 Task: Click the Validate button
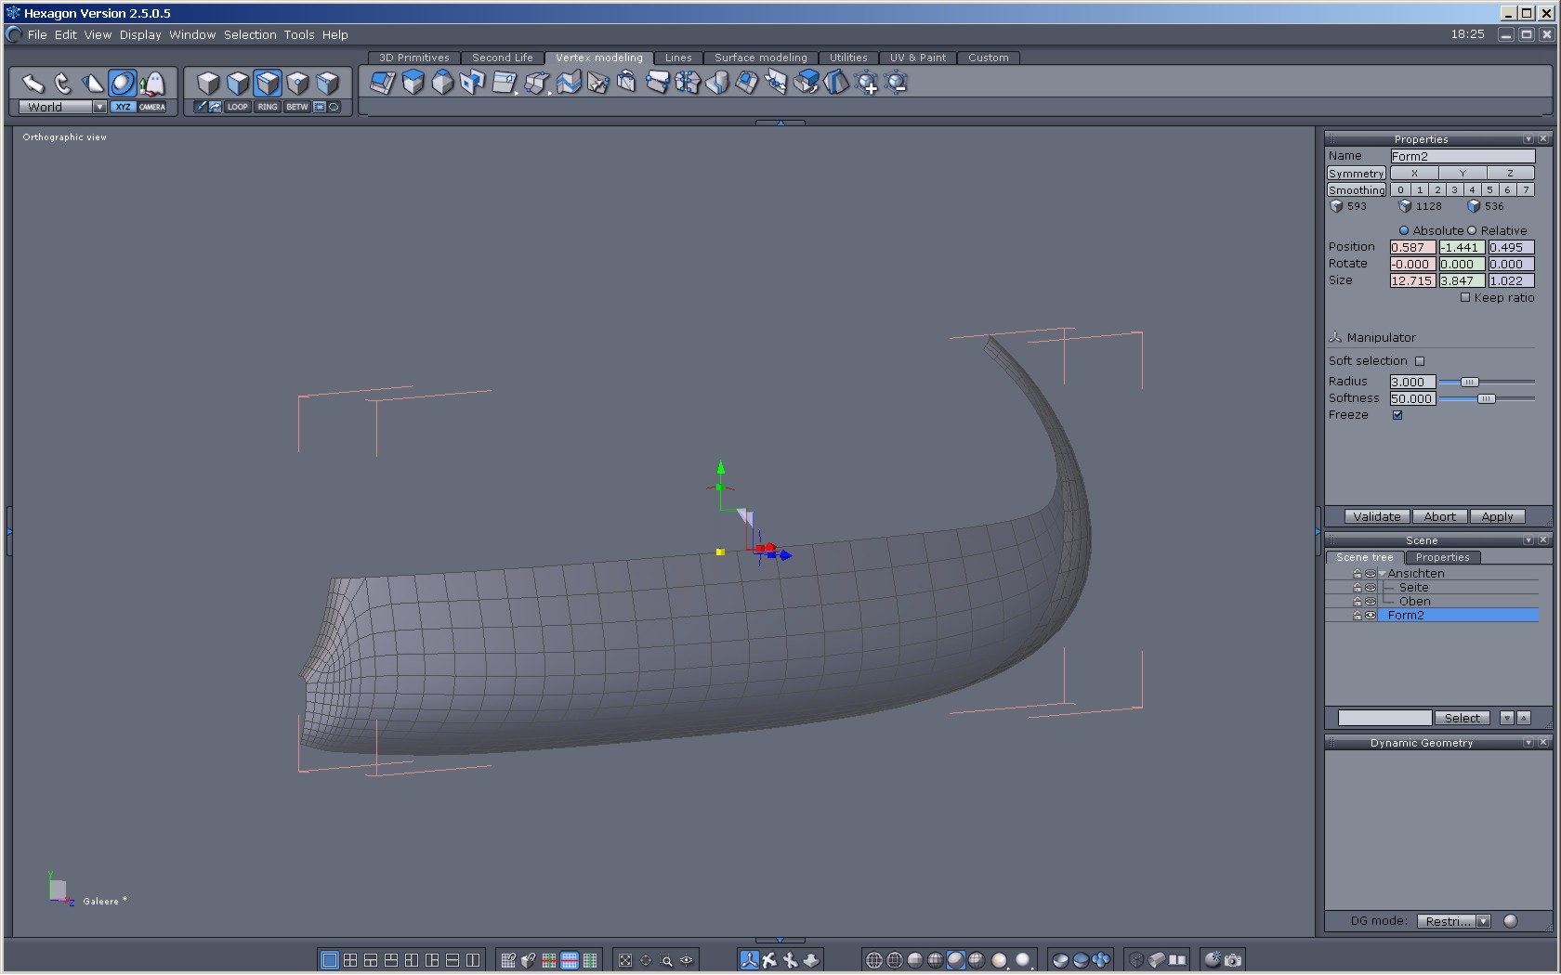click(x=1376, y=517)
